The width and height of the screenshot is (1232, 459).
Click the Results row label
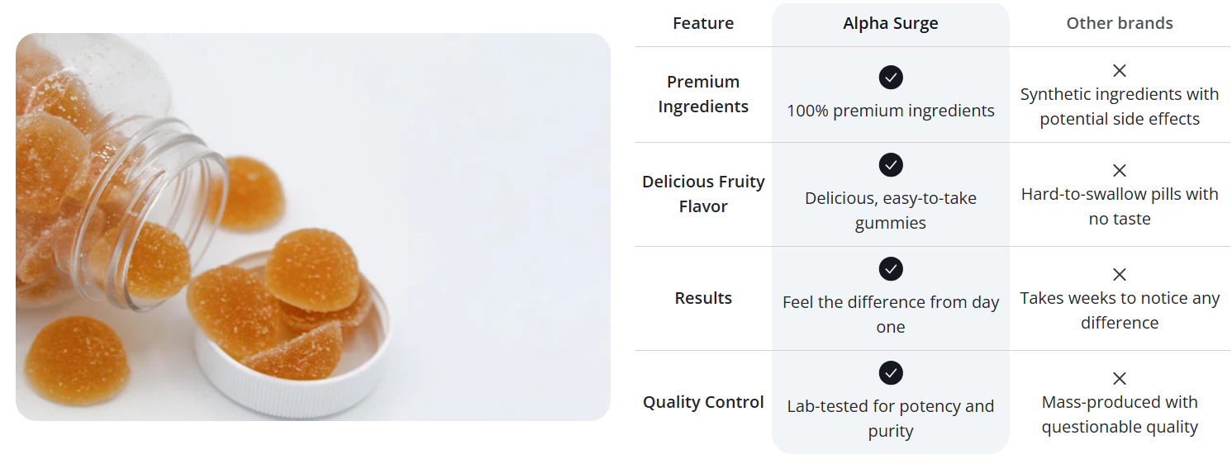point(703,298)
